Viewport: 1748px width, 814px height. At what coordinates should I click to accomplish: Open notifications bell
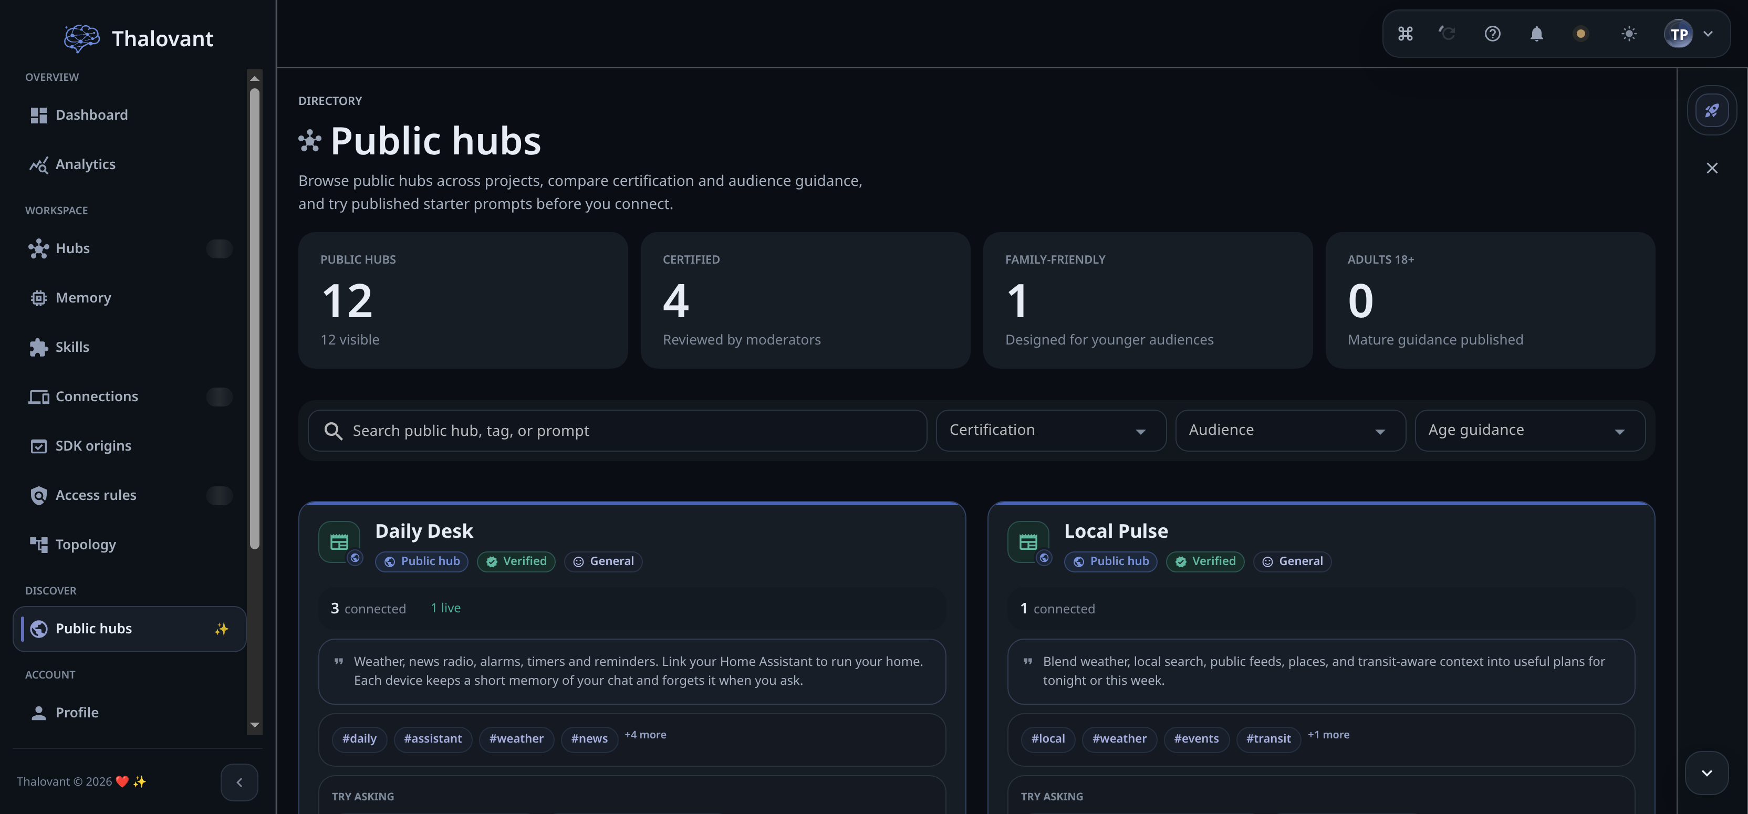tap(1536, 34)
